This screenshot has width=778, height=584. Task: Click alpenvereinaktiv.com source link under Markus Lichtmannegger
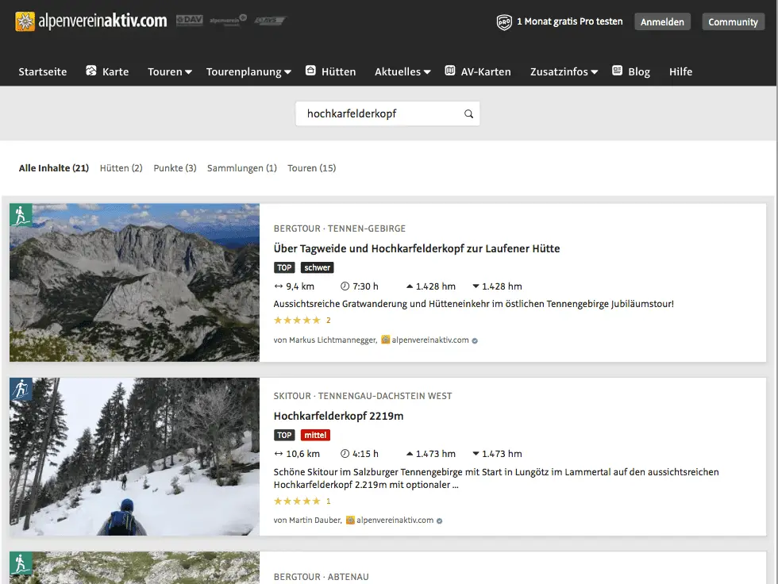[x=430, y=340]
